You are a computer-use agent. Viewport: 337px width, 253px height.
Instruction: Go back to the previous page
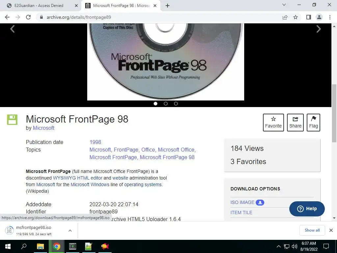click(x=7, y=17)
